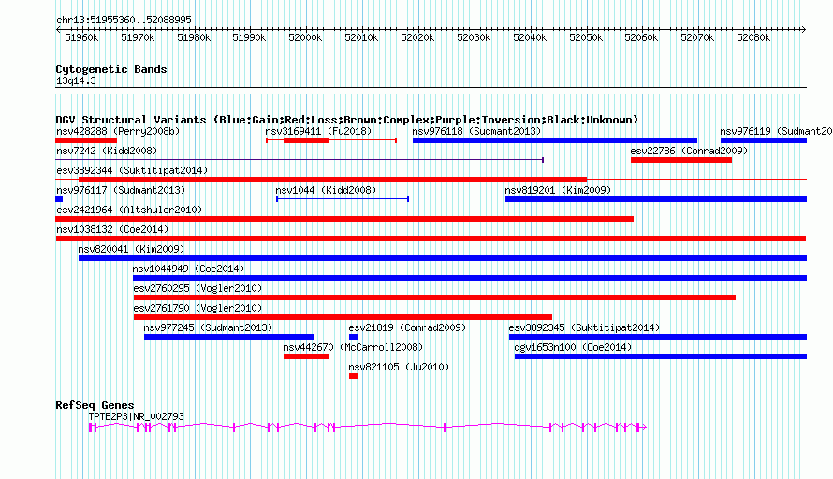Click the 52080k ruler tick label
Screen dimensions: 833x479
coord(753,37)
